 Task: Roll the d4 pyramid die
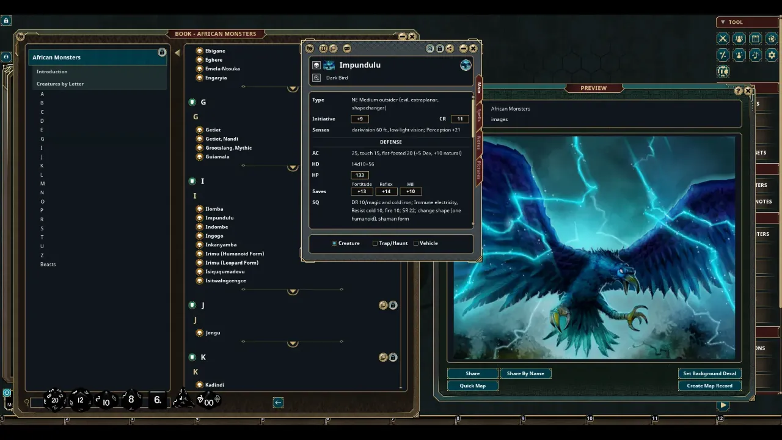pos(181,400)
